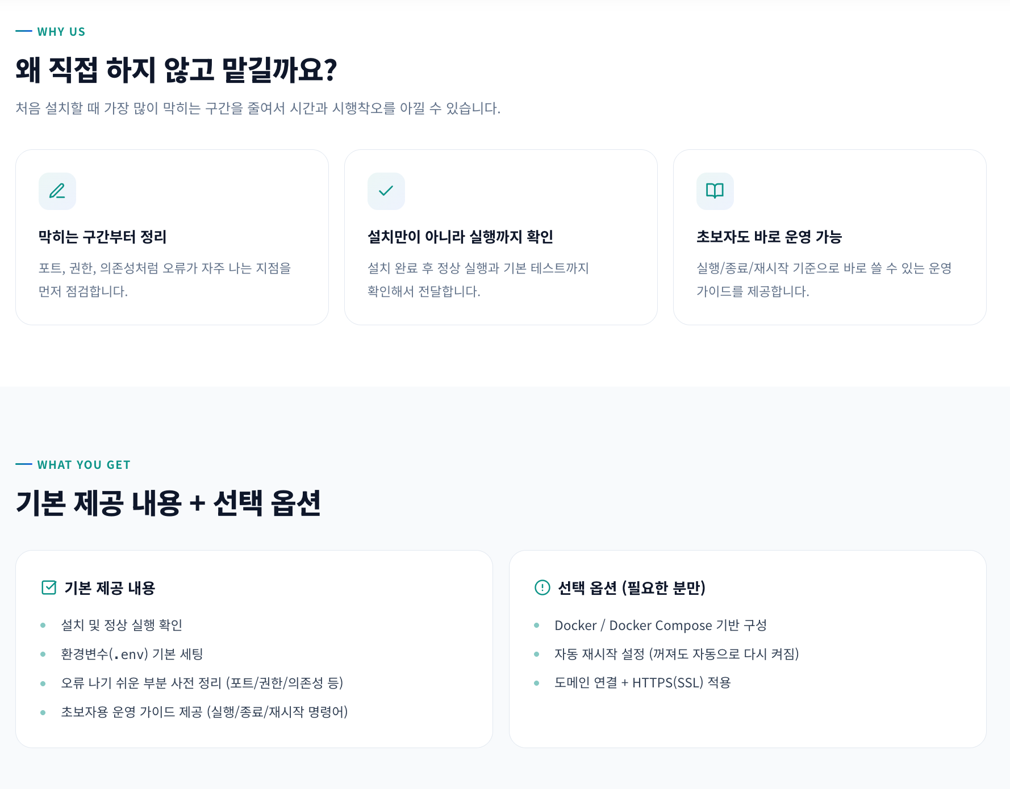
Task: Select the card title 초보자도 바로 운영 가능
Action: pyautogui.click(x=769, y=237)
